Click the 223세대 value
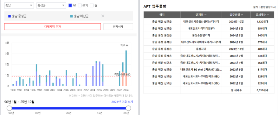The height and width of the screenshot is (120, 278). click(262, 83)
